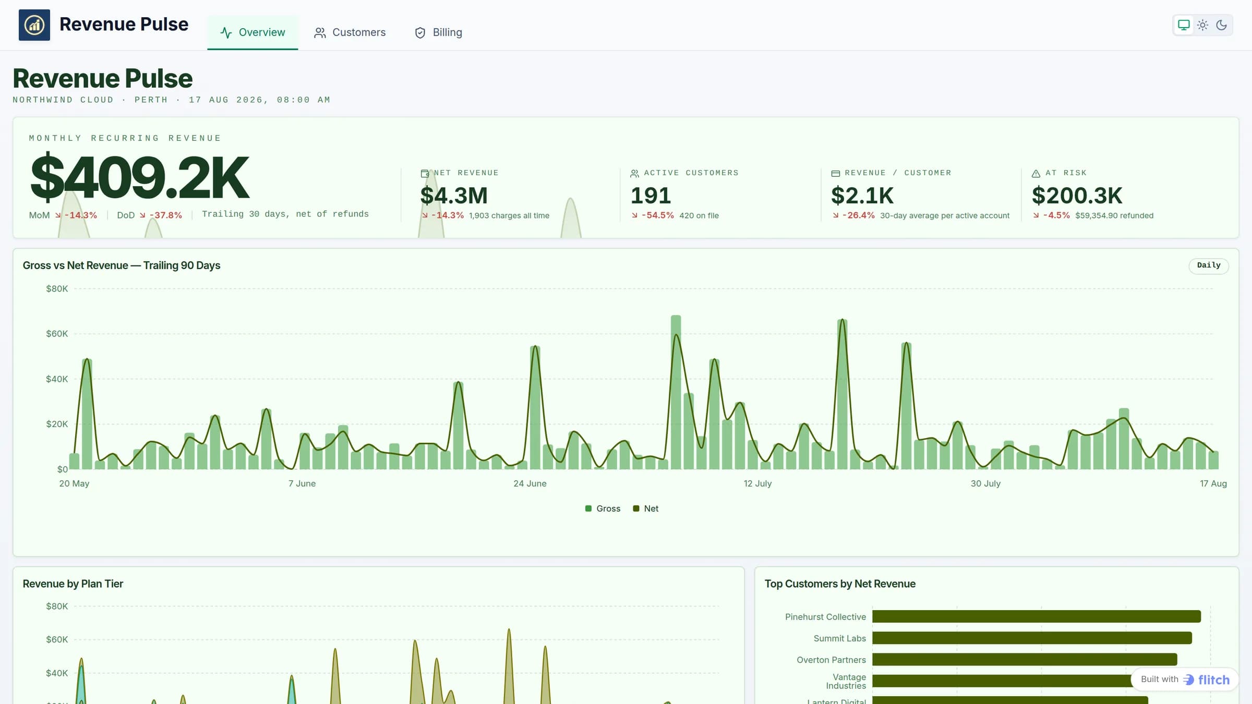The height and width of the screenshot is (704, 1252).
Task: Click 'Trailing 30 days, net of refunds'
Action: [285, 214]
